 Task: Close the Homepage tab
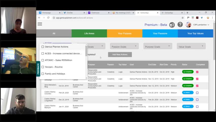[60, 13]
